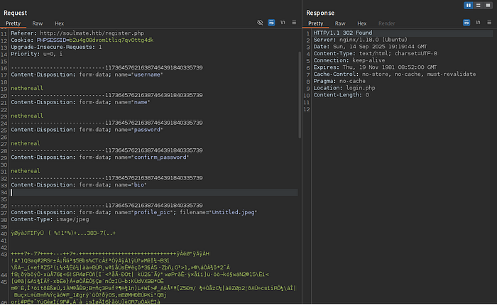Click the 'bio' field name on line 33
Screen dimensions: 497x305
coord(139,185)
